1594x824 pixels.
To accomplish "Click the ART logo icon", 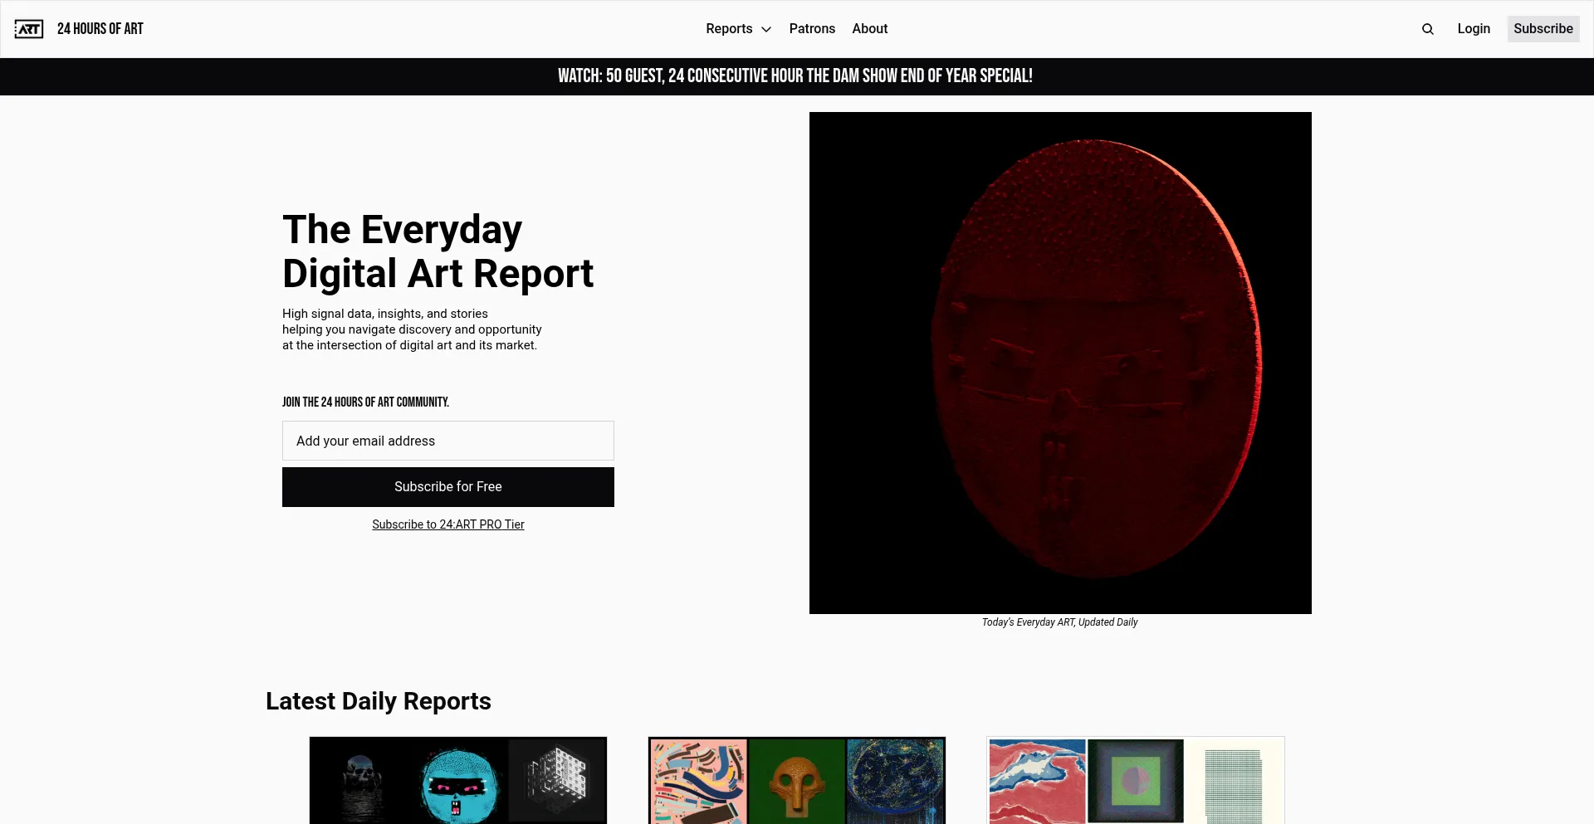I will 29,29.
